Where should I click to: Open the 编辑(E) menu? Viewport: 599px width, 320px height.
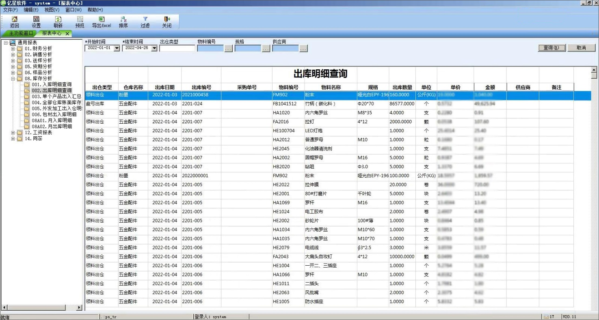tap(31, 10)
